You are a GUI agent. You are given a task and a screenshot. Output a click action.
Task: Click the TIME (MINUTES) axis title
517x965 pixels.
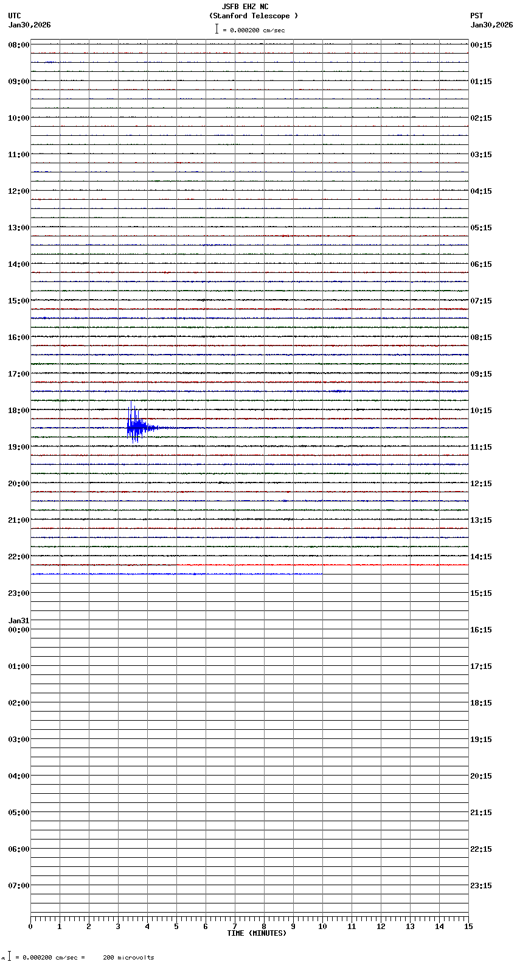257,933
